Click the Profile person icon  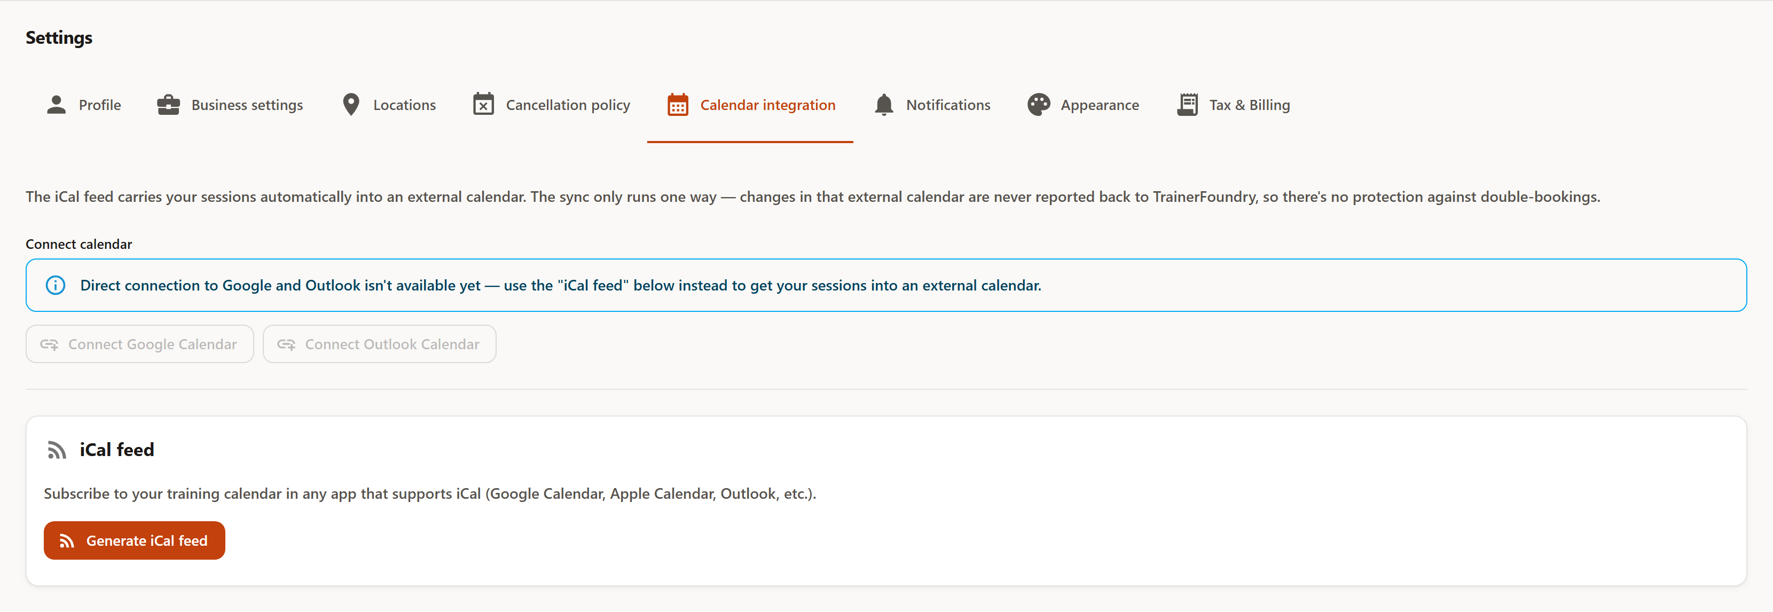57,105
